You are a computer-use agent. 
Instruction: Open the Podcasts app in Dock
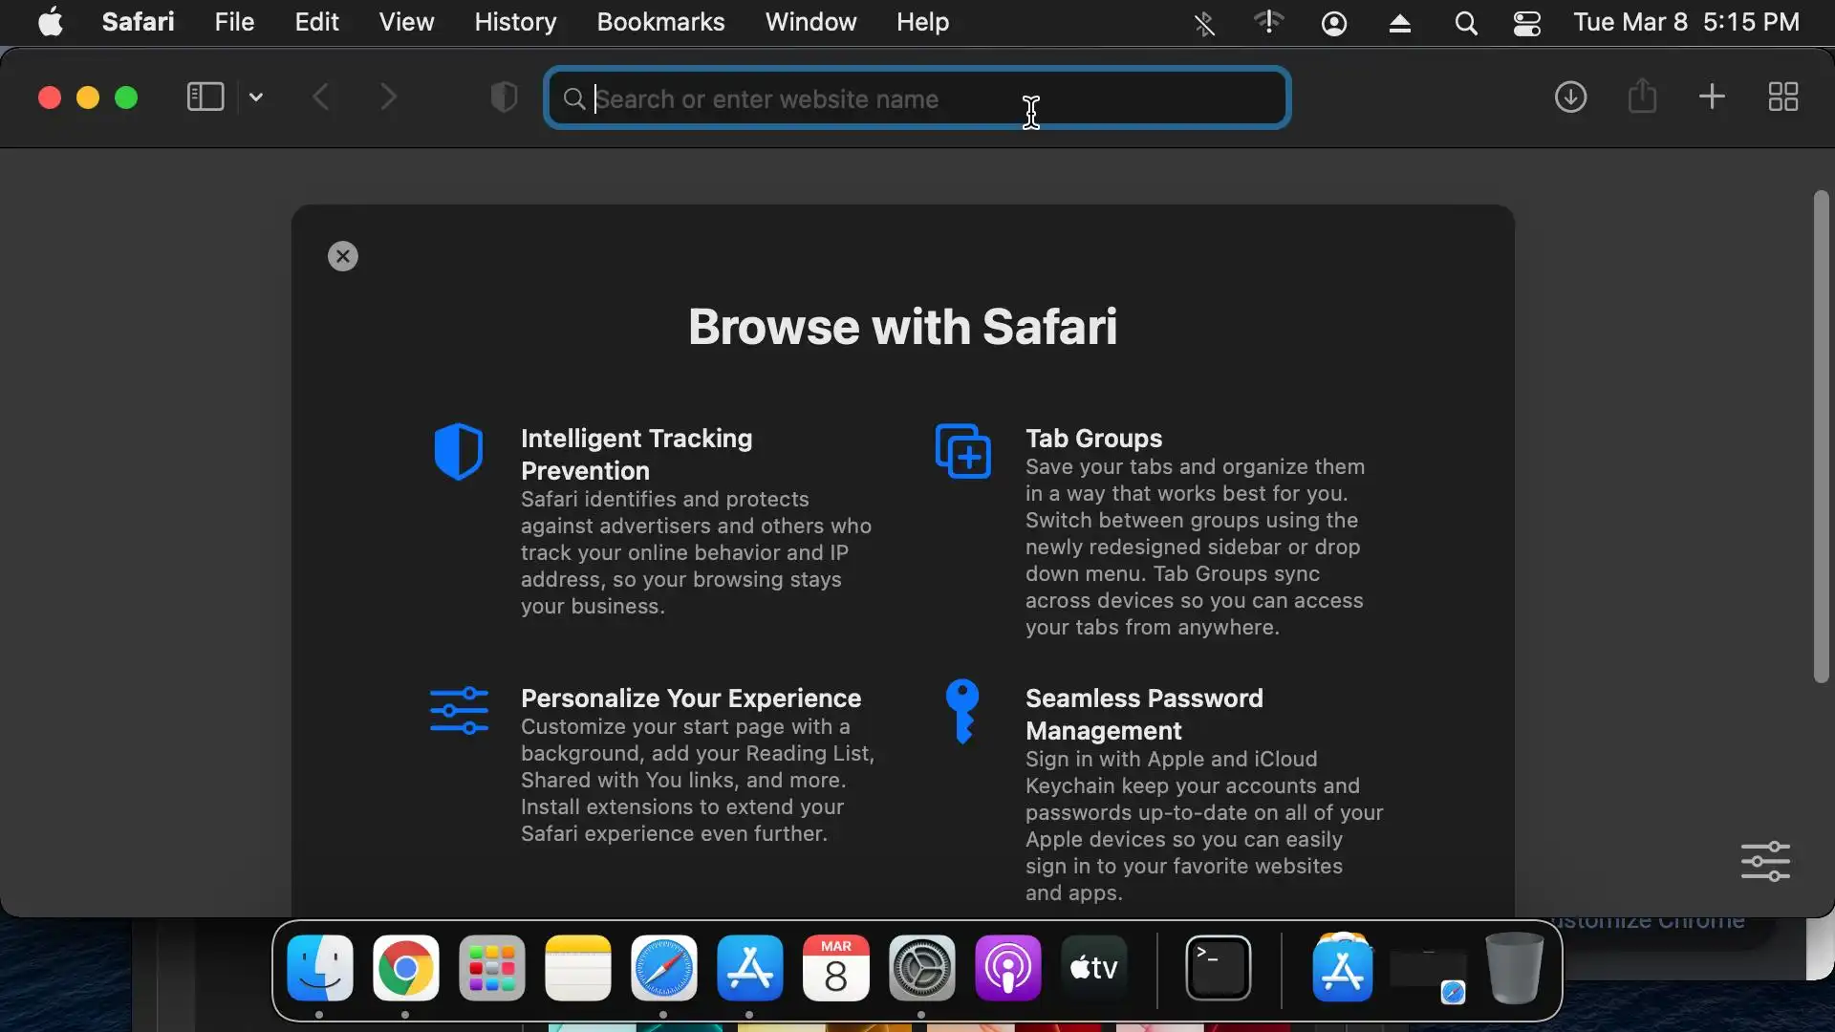(x=1007, y=968)
